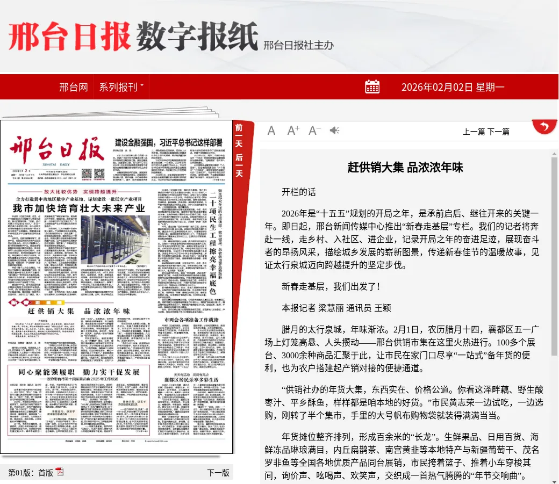Increase article font size with A+
The width and height of the screenshot is (559, 484).
293,131
